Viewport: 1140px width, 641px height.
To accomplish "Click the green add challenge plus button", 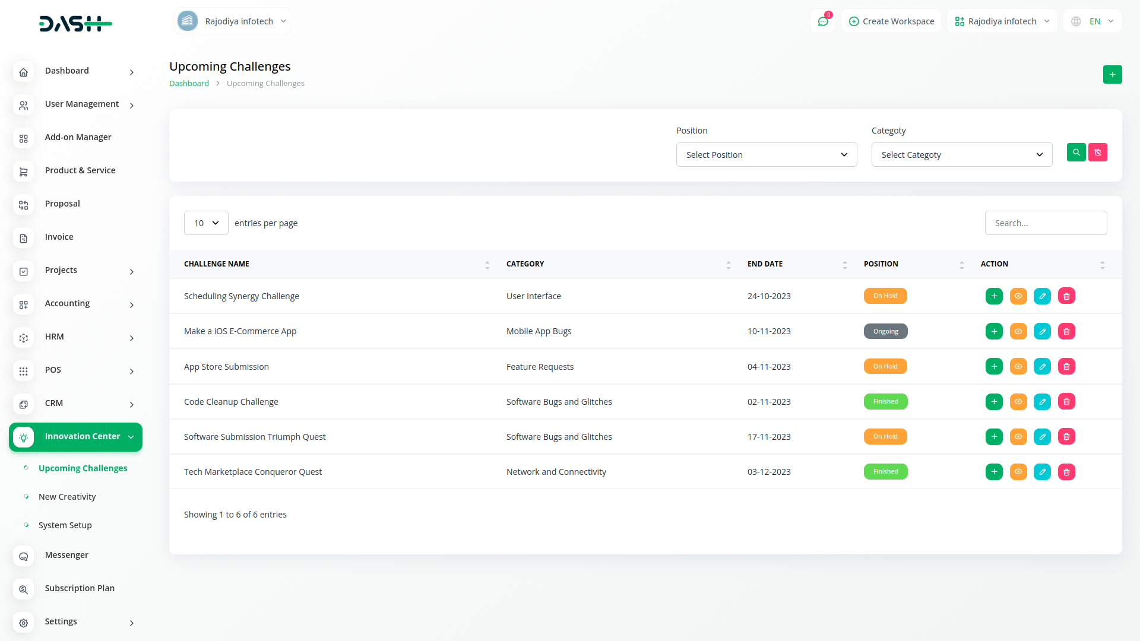I will point(1112,75).
